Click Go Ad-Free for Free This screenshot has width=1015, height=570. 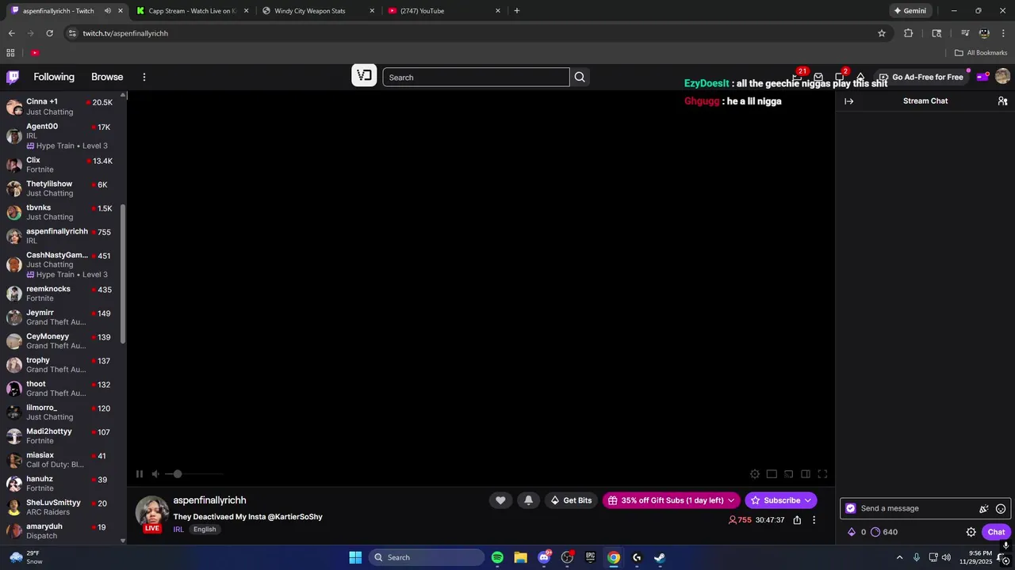[921, 77]
